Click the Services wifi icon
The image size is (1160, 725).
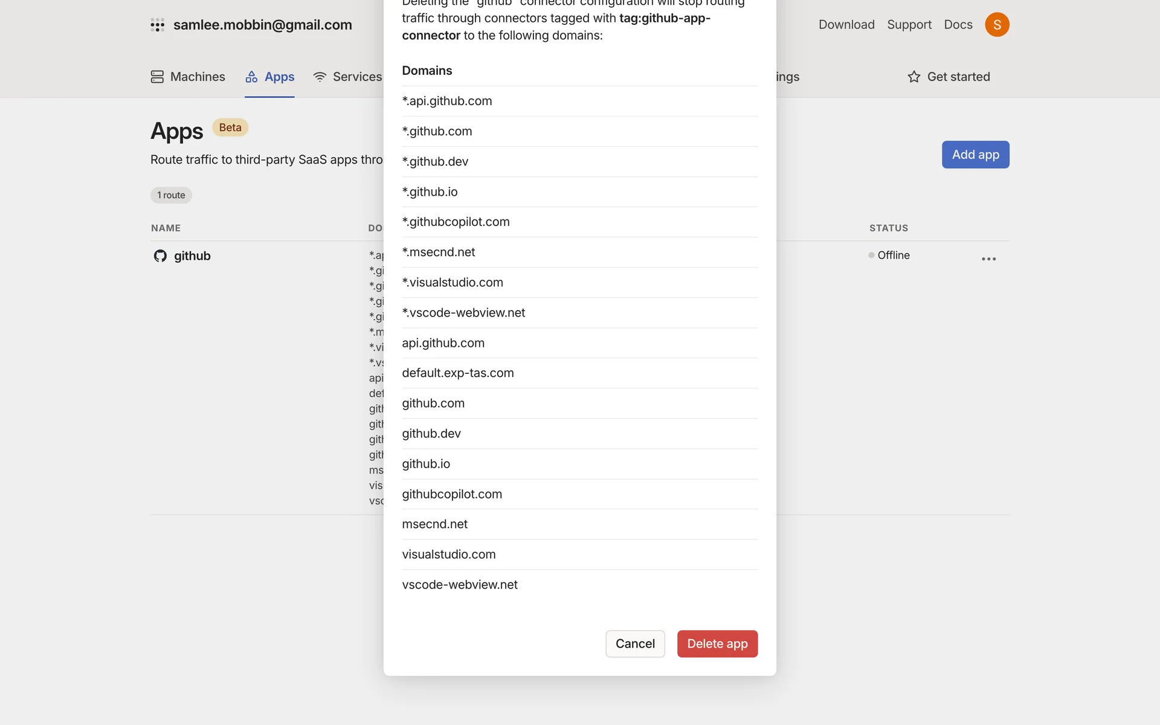320,77
